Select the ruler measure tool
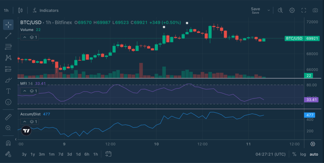Screen dimensions: 324x163 coord(8,117)
